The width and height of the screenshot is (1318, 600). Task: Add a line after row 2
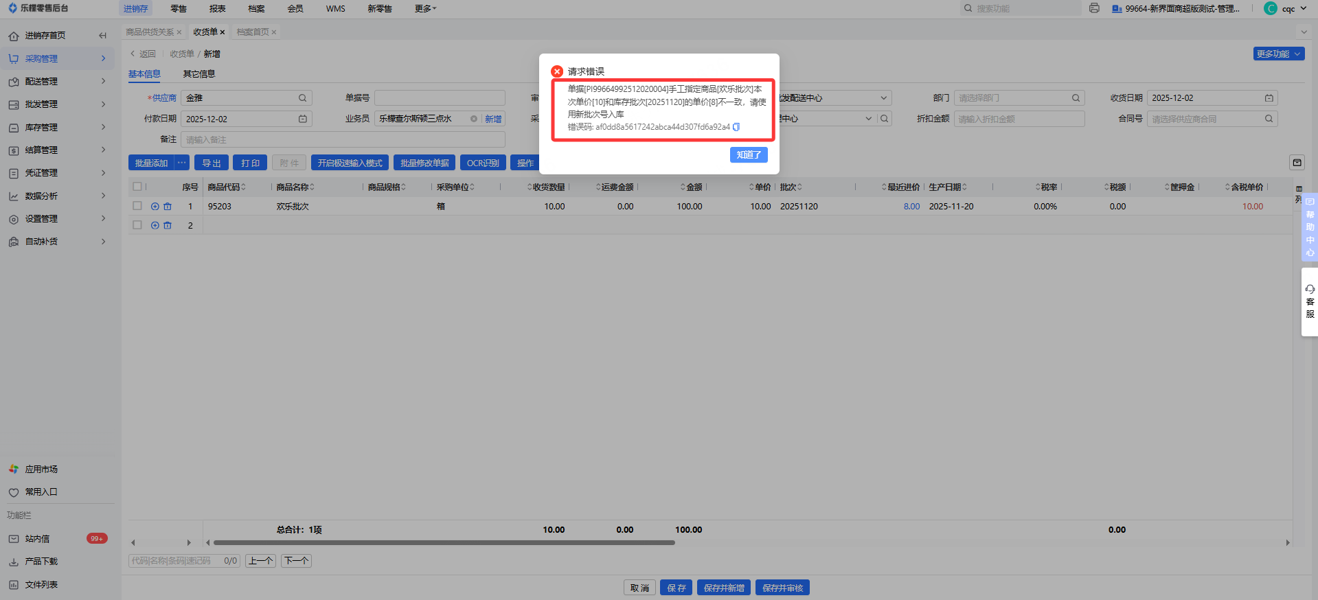click(x=155, y=225)
